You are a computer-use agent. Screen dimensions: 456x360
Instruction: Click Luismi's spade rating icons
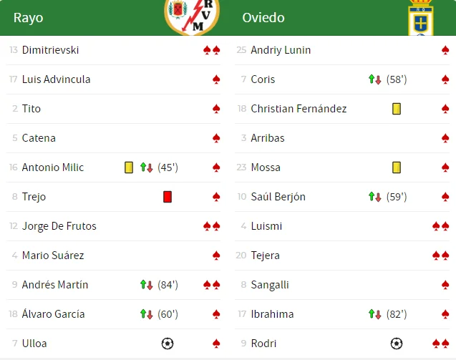(x=440, y=226)
